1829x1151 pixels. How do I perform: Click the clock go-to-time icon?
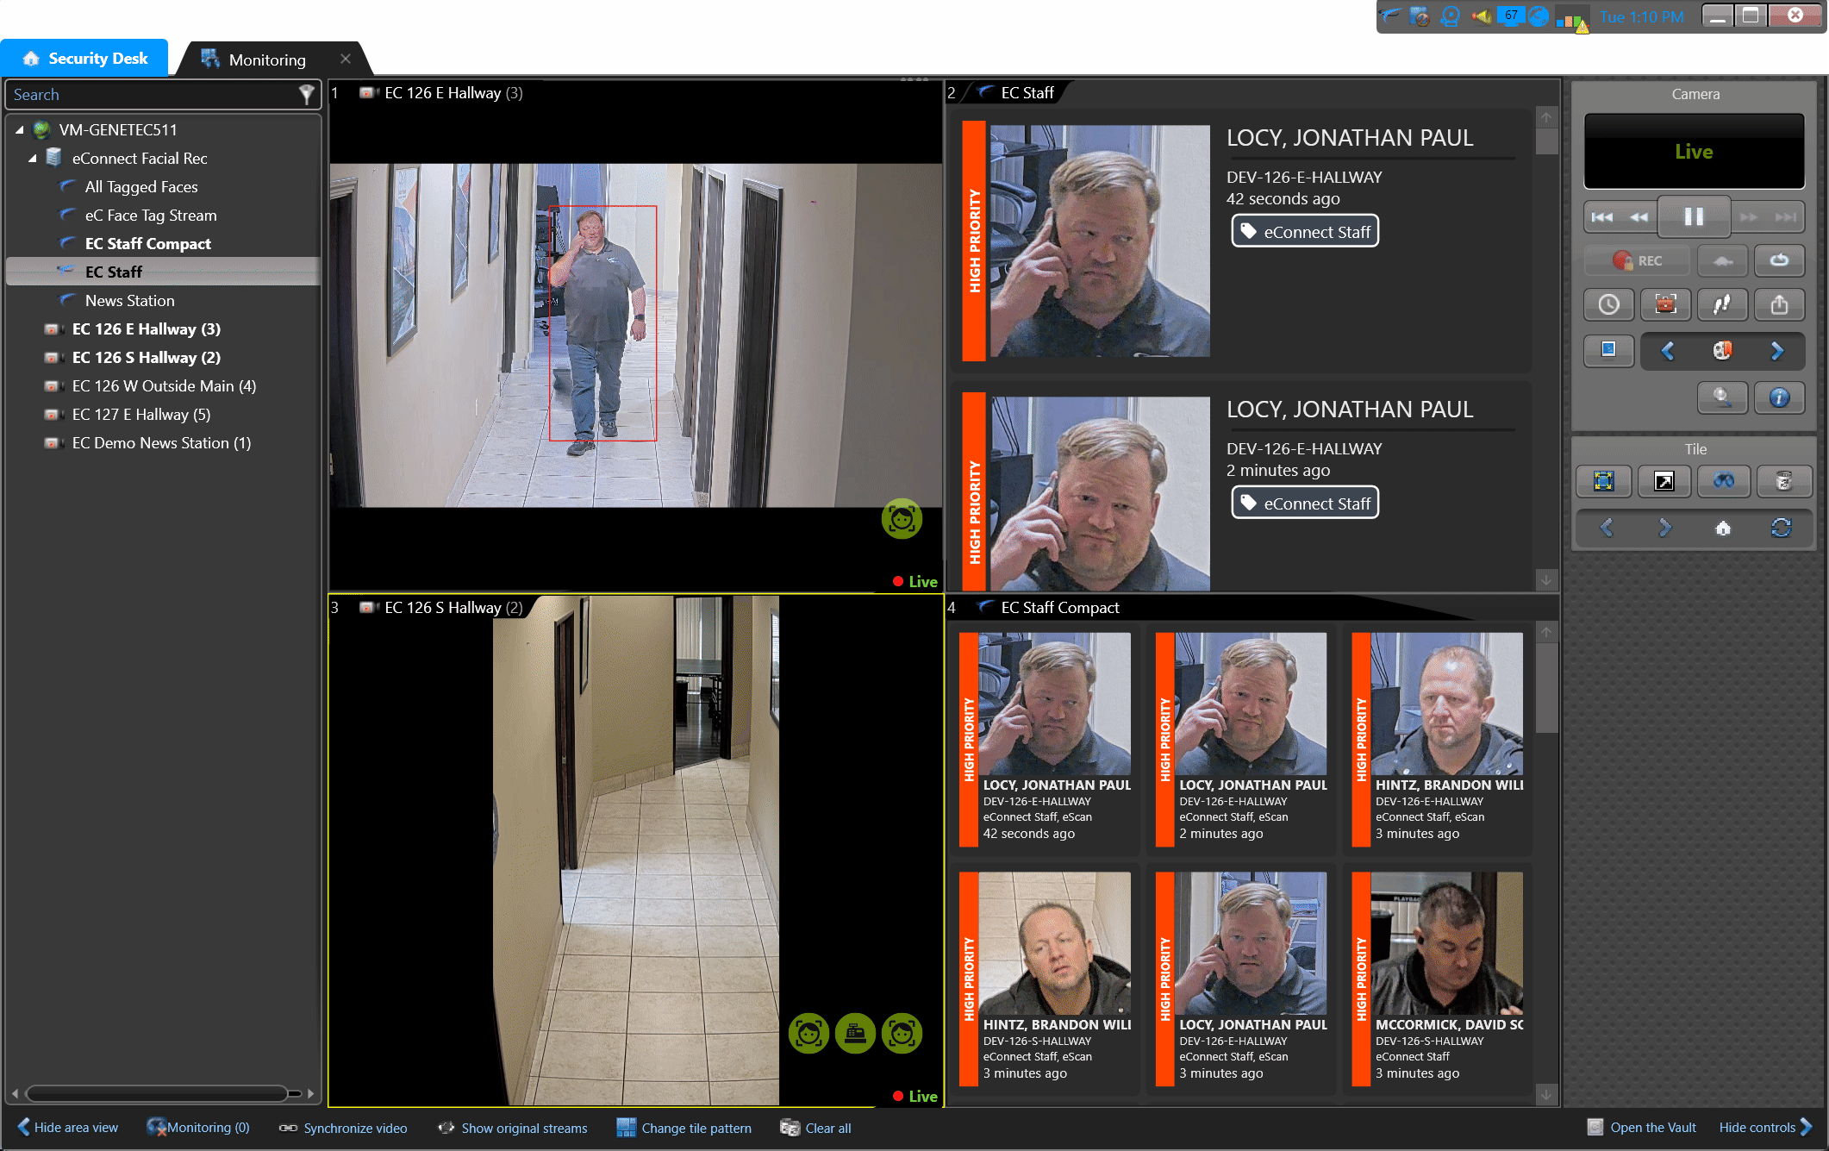[1608, 304]
